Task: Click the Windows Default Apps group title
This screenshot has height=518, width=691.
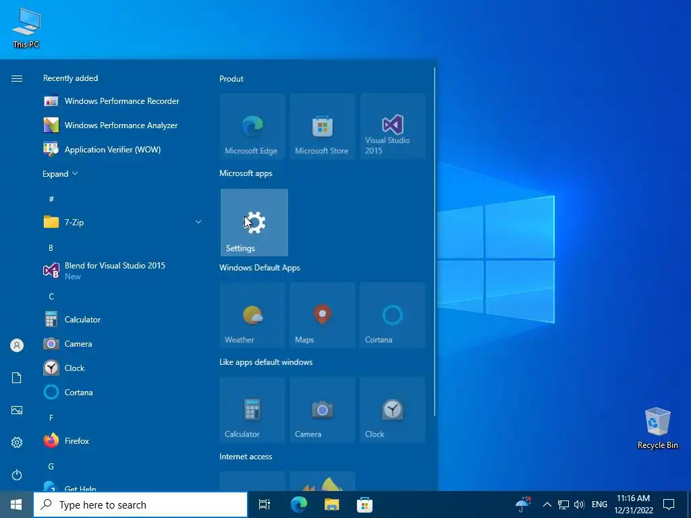Action: click(260, 267)
